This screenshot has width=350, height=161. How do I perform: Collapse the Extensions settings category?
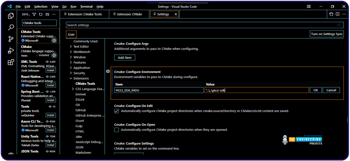pos(71,78)
